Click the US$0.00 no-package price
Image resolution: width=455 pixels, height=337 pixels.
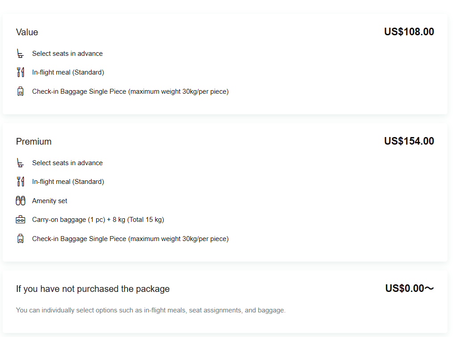click(x=409, y=288)
